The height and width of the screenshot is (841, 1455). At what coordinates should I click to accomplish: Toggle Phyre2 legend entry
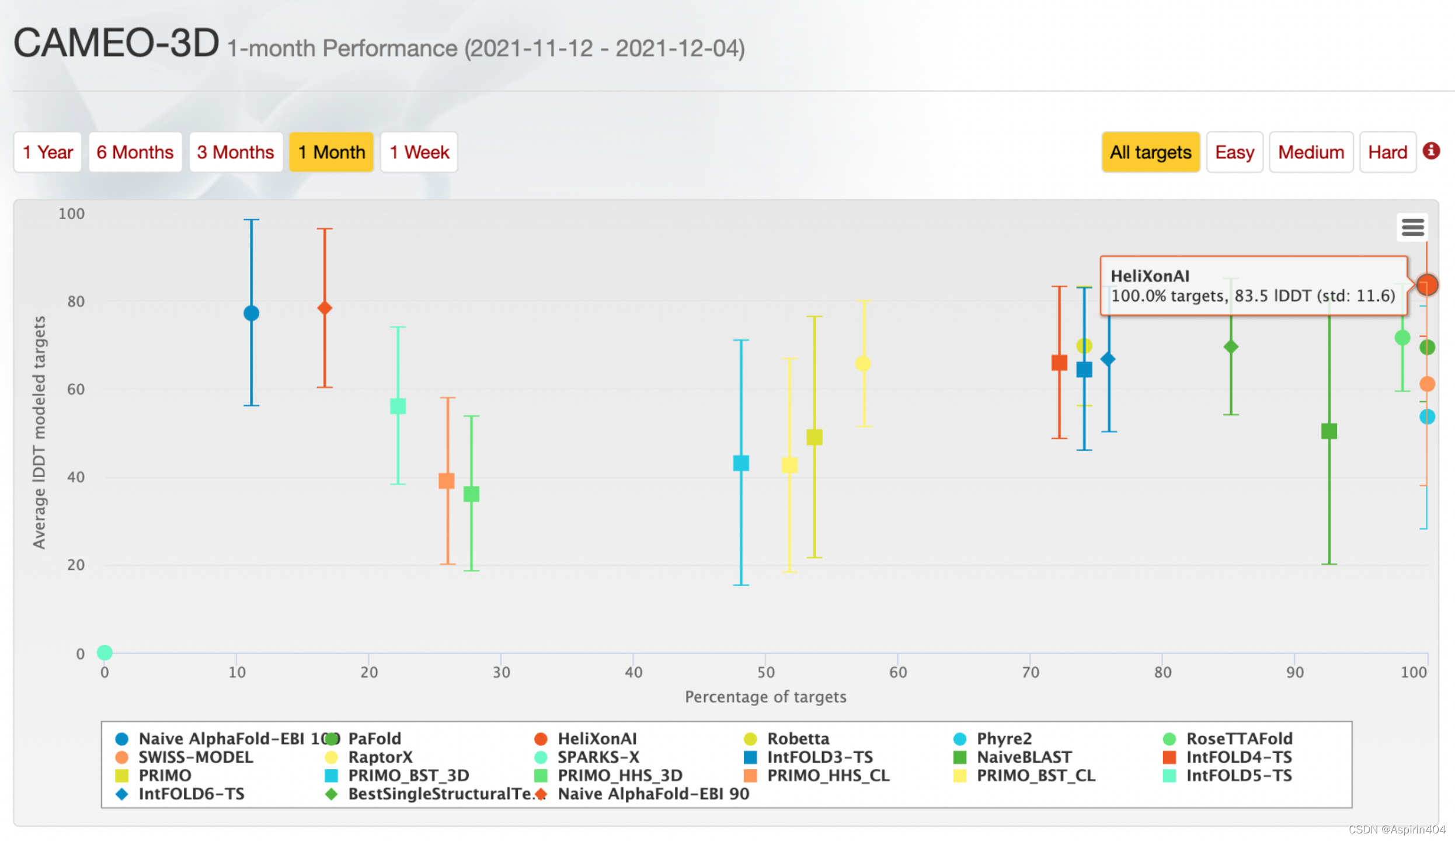point(1004,739)
